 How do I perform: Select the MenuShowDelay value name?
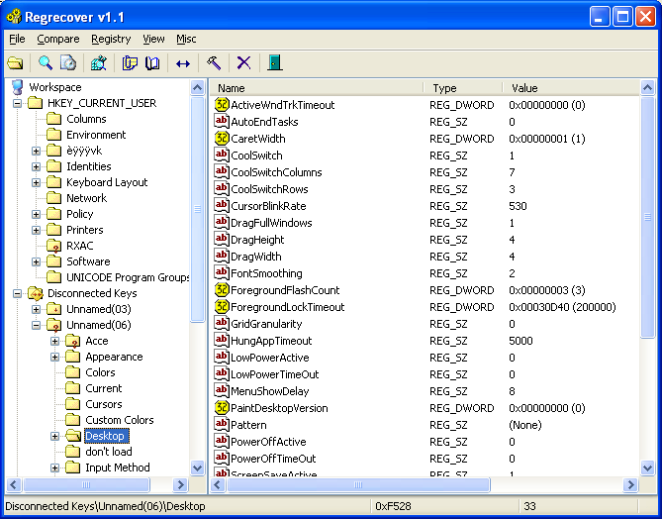270,391
